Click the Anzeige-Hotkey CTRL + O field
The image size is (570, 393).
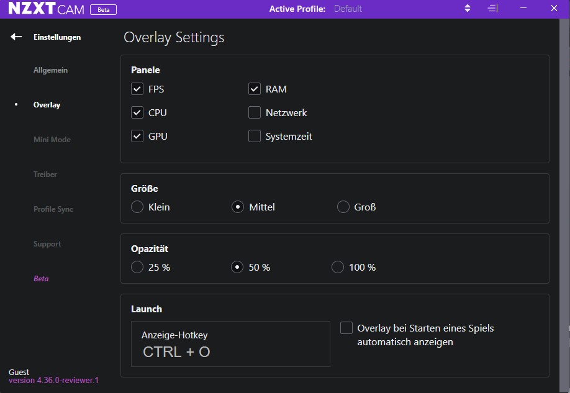(x=230, y=343)
